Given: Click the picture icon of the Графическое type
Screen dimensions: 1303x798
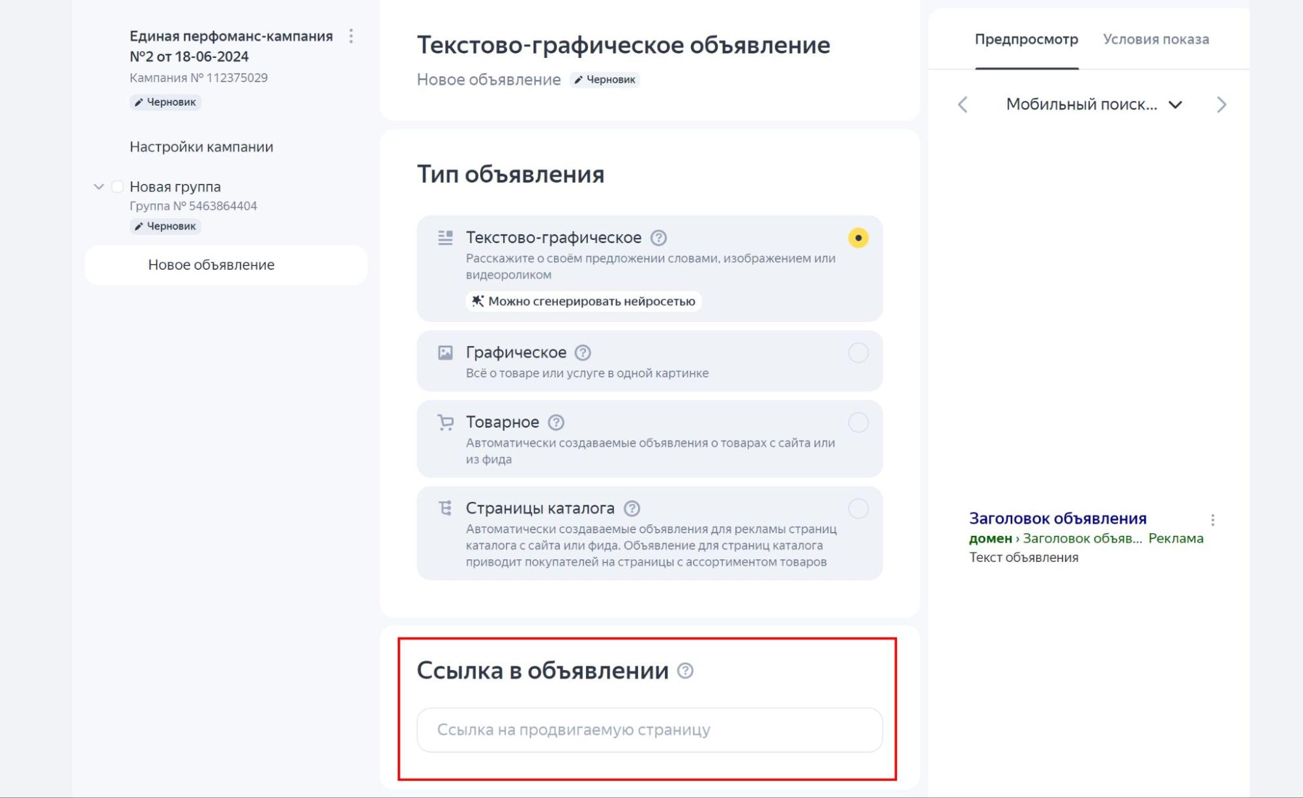Looking at the screenshot, I should click(x=445, y=352).
